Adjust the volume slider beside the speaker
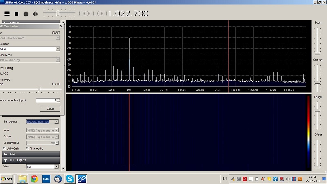This screenshot has width=327, height=184. coord(58,13)
